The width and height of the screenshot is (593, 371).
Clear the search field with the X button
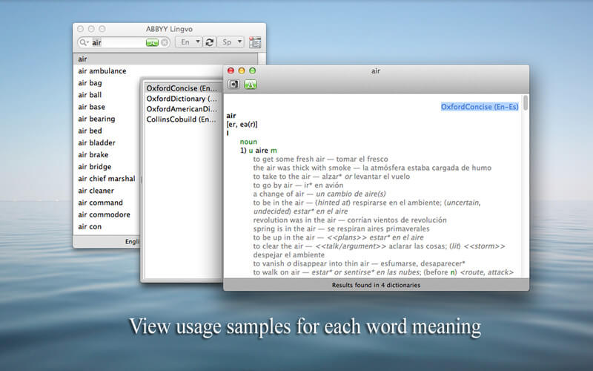[165, 42]
